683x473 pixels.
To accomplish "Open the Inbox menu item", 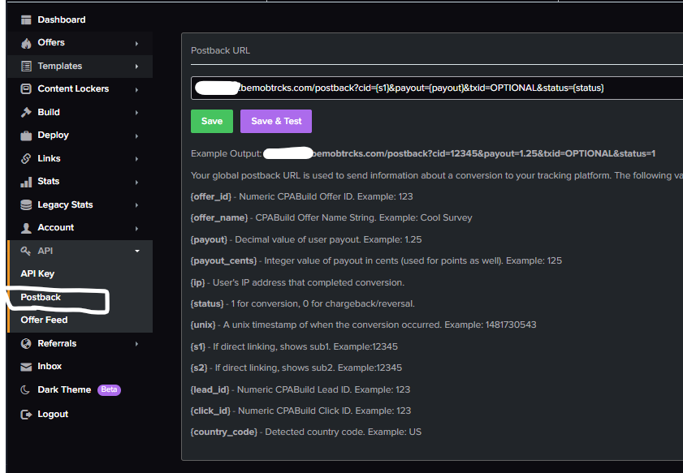I will [x=50, y=367].
